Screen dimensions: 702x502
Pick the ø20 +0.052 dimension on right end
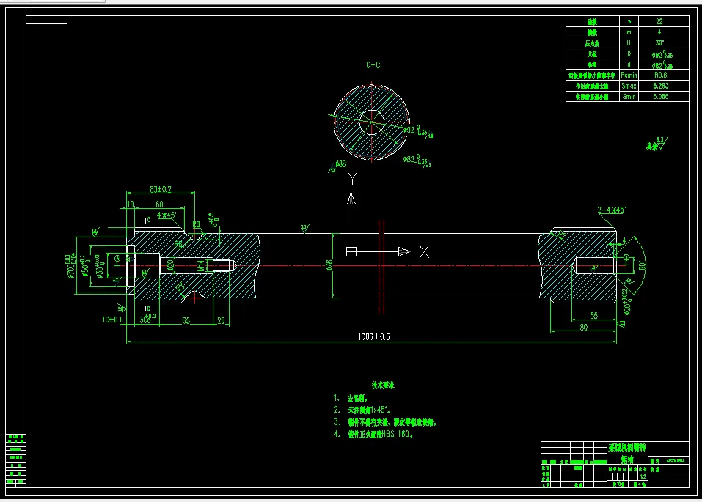click(626, 301)
